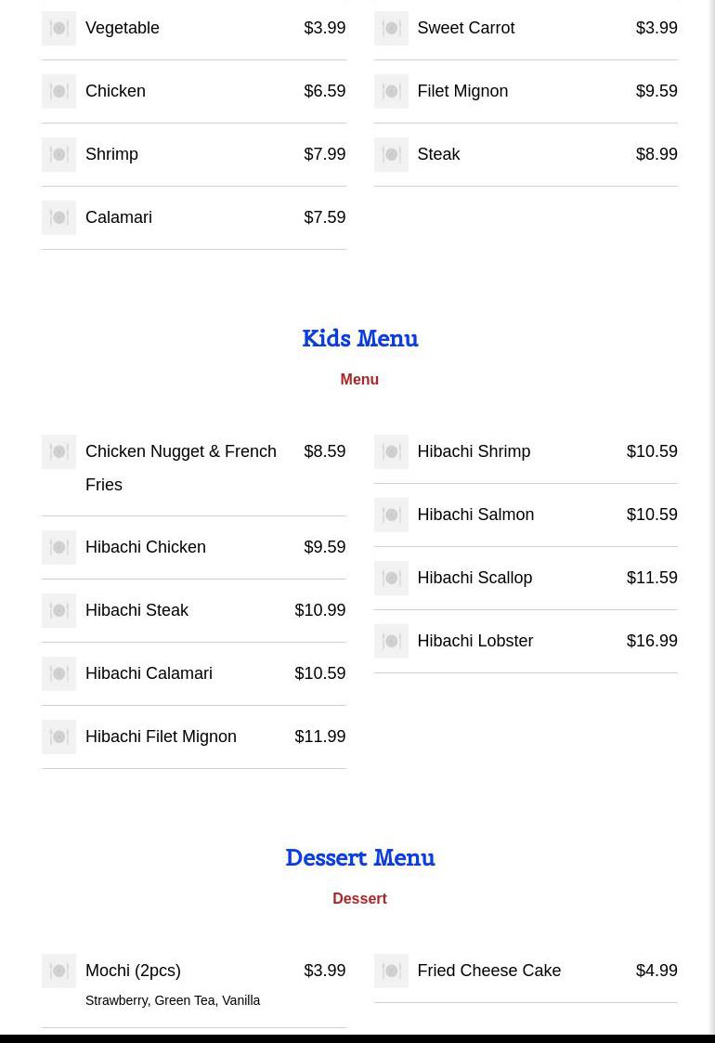Click the Chicken Nugget & French Fries icon

[58, 451]
